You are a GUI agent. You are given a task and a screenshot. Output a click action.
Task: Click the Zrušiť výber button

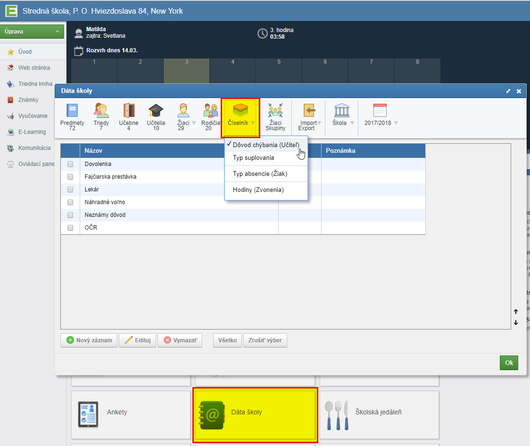point(265,340)
